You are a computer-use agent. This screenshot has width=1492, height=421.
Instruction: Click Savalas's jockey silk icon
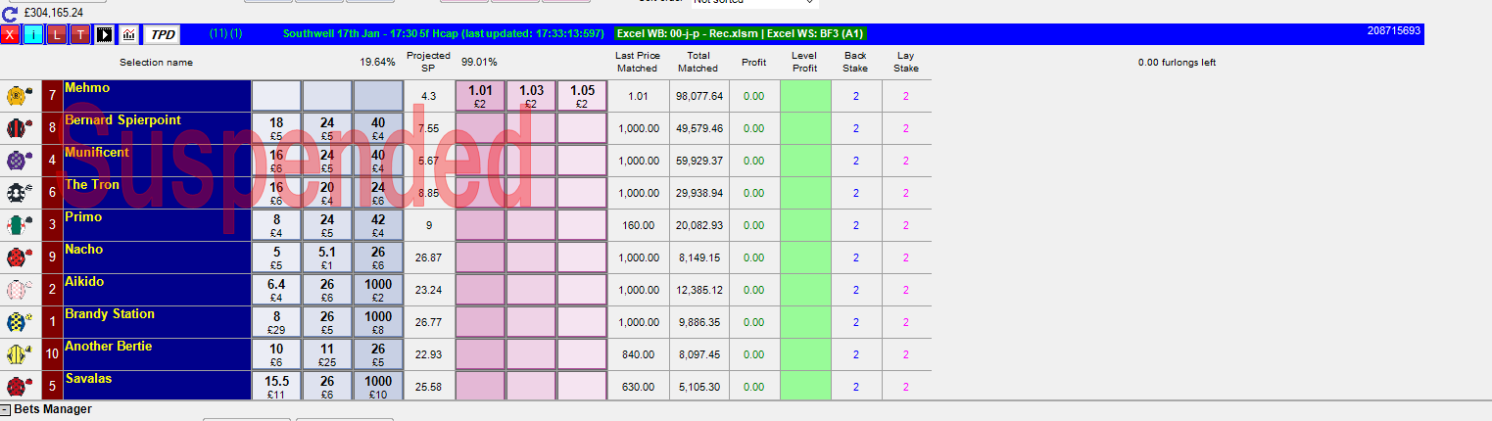(19, 387)
